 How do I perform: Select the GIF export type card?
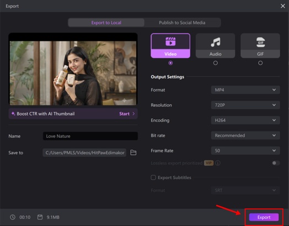260,46
